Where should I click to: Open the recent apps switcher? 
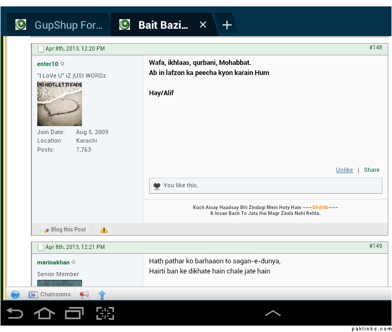75,313
